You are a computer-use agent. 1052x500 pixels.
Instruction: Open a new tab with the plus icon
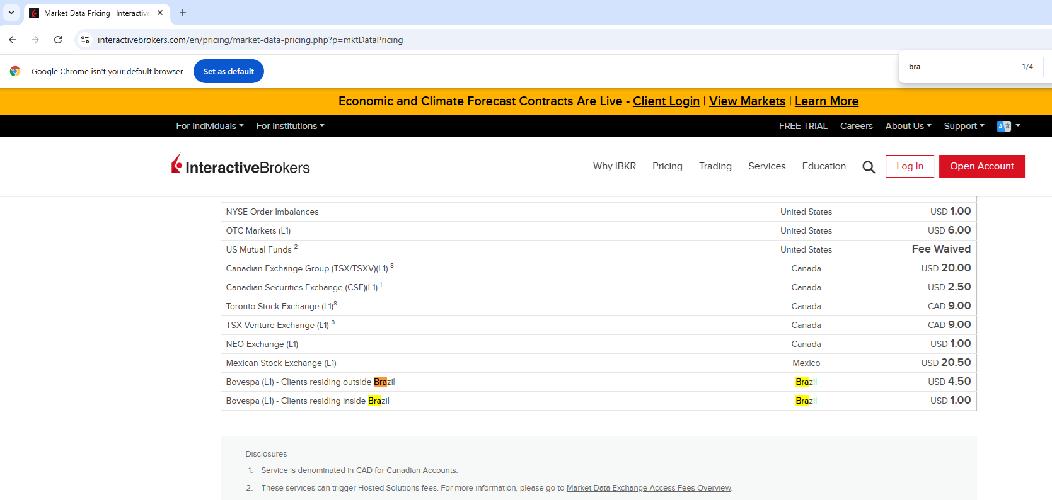(183, 13)
